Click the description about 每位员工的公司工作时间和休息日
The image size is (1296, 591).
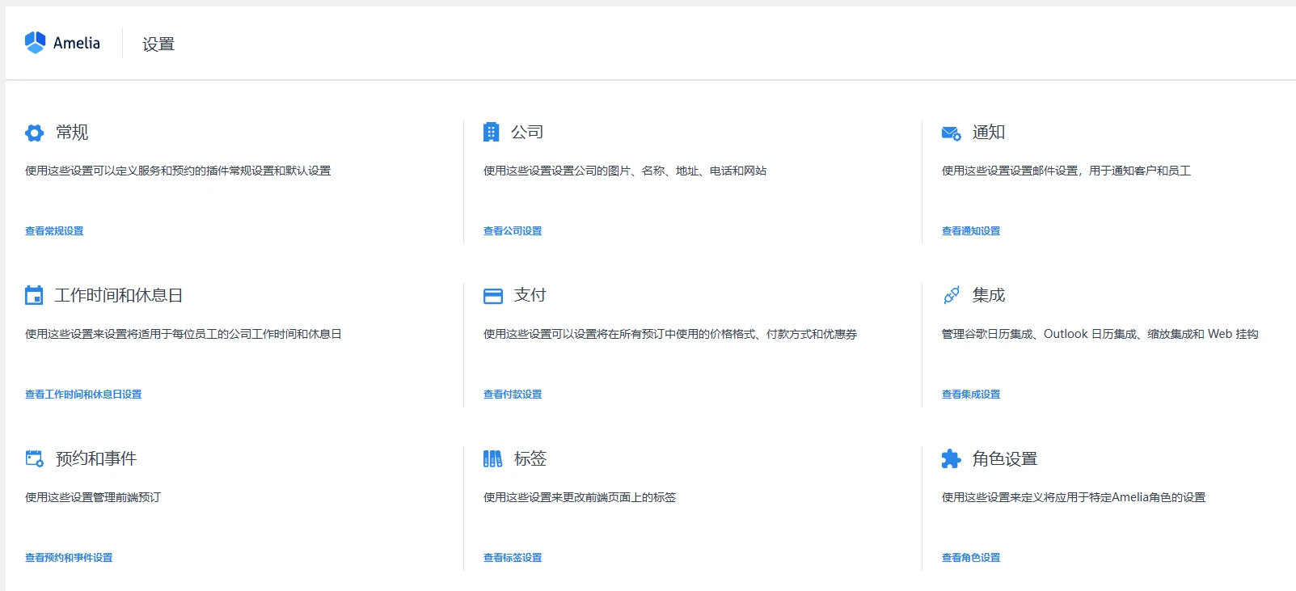(x=184, y=334)
